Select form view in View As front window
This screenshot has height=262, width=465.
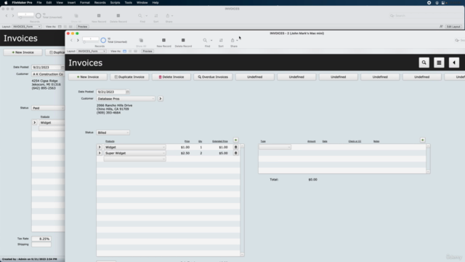point(124,51)
